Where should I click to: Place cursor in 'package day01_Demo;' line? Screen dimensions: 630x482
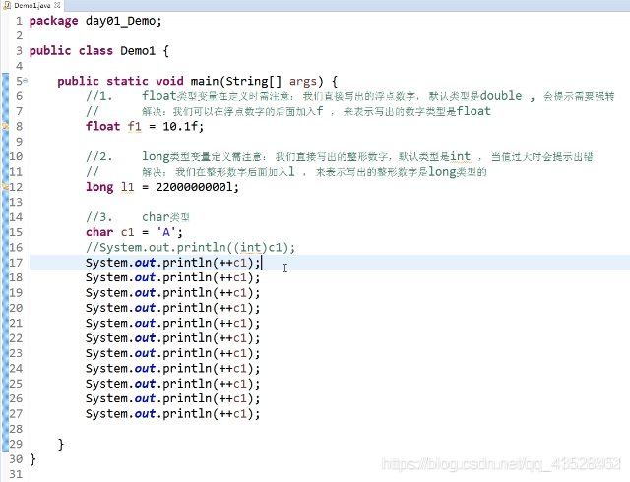(x=95, y=21)
